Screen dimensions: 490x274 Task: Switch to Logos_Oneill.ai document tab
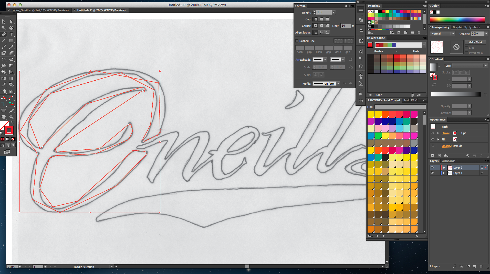[40, 10]
